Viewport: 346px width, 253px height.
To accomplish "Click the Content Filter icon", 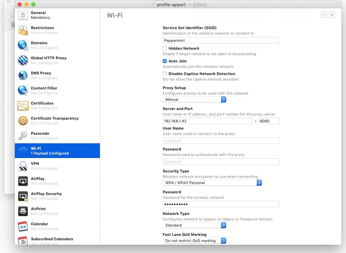I will [x=23, y=91].
